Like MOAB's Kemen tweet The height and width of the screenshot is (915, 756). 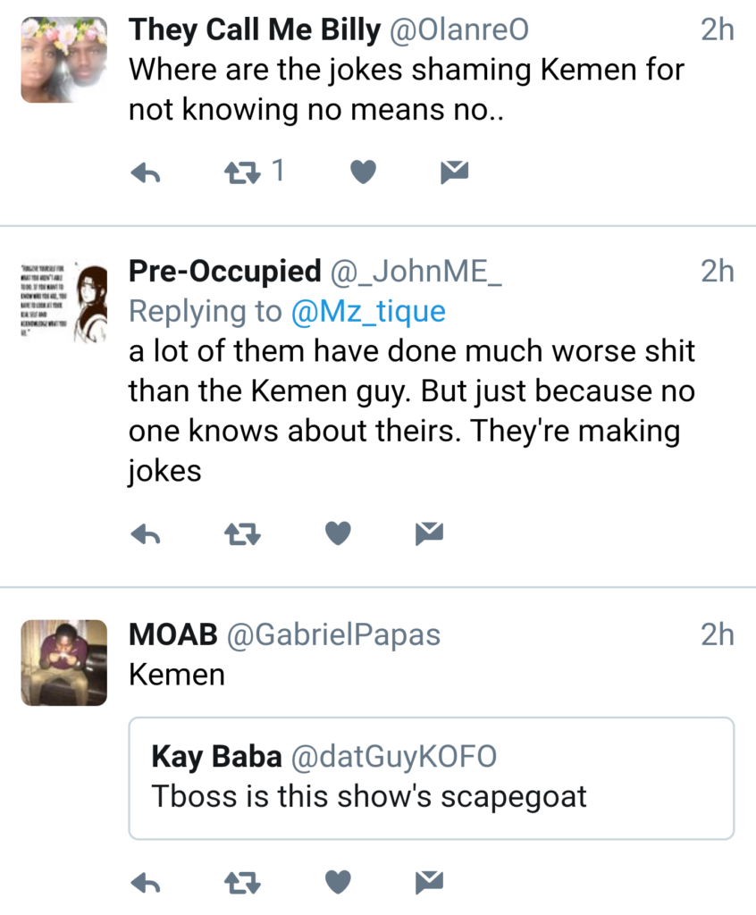coord(338,883)
